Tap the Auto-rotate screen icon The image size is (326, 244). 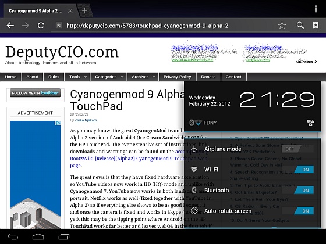pos(194,211)
